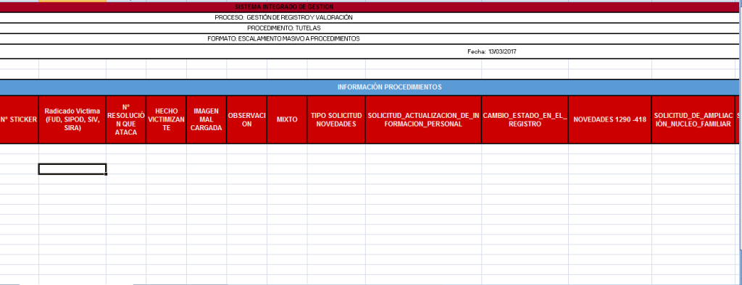The height and width of the screenshot is (285, 742).
Task: Click the PROCEDIMIENTO: TUTELAS row
Action: (369, 28)
